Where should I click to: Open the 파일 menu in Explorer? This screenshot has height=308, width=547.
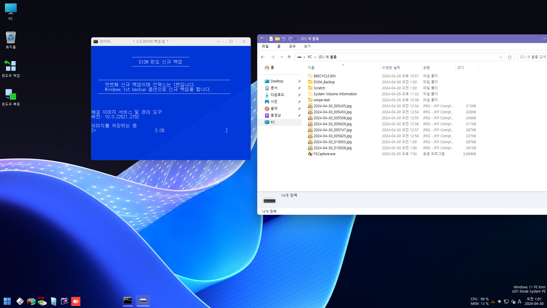point(265,46)
